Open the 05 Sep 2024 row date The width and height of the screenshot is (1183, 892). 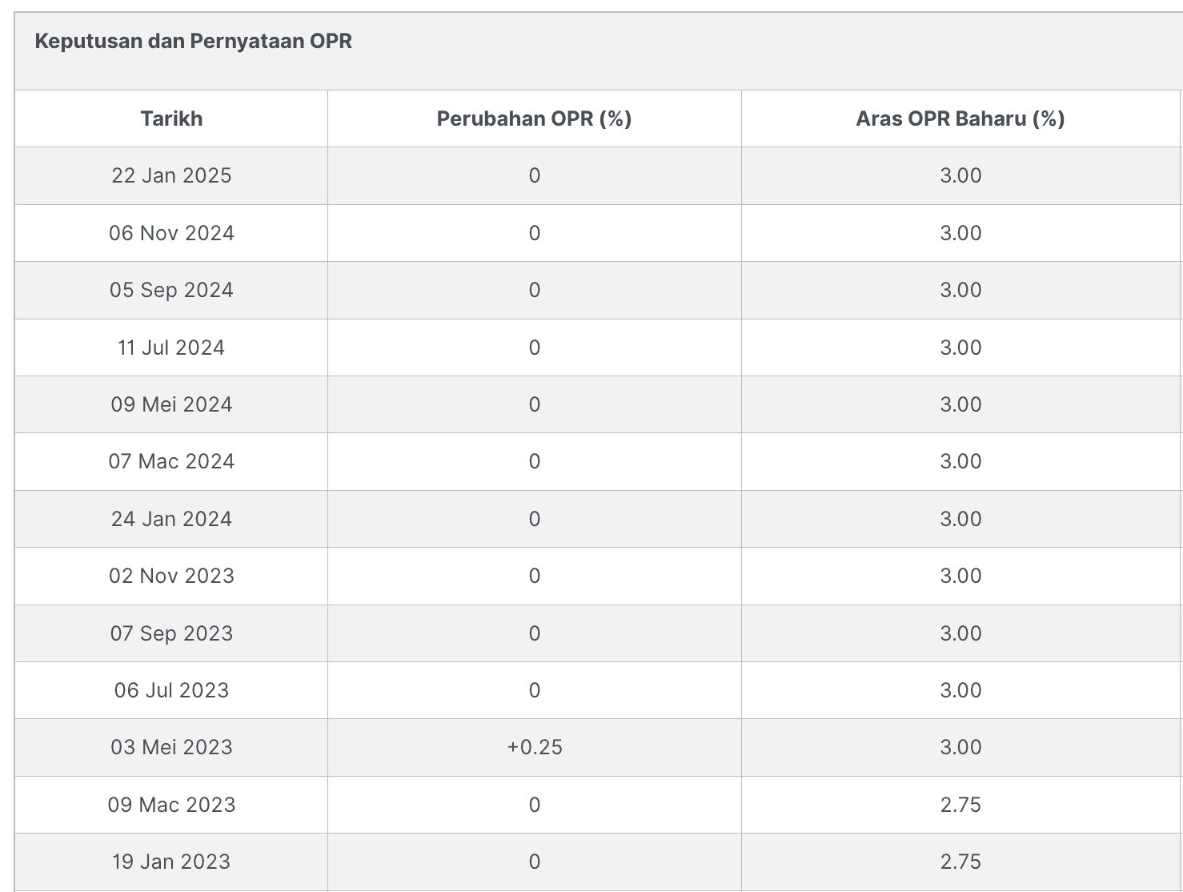coord(171,290)
